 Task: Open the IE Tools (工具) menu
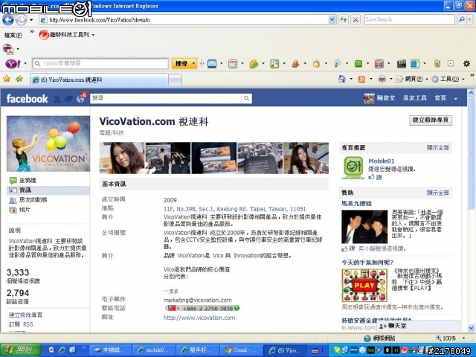pyautogui.click(x=446, y=80)
